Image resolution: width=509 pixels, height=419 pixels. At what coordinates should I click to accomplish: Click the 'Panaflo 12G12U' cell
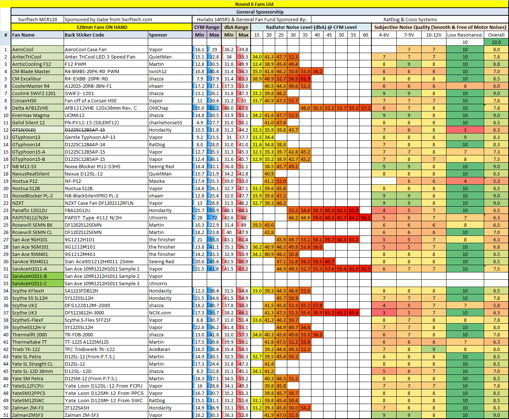point(38,210)
